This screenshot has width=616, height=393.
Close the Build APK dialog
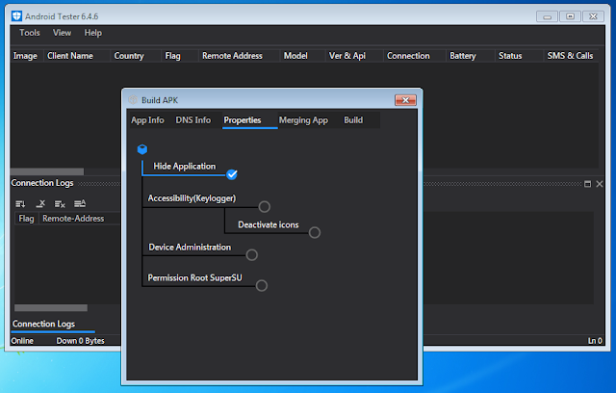click(x=405, y=100)
